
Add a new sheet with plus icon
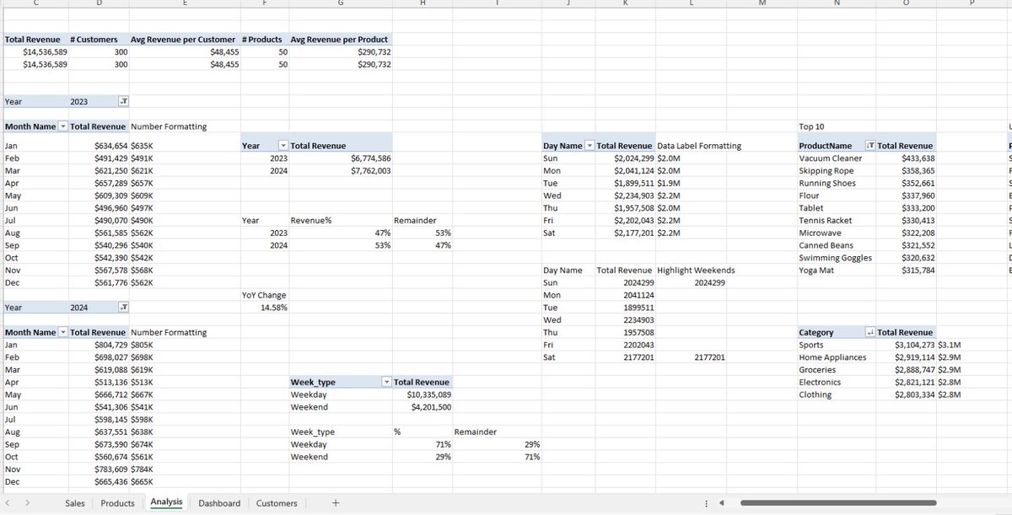[x=336, y=503]
